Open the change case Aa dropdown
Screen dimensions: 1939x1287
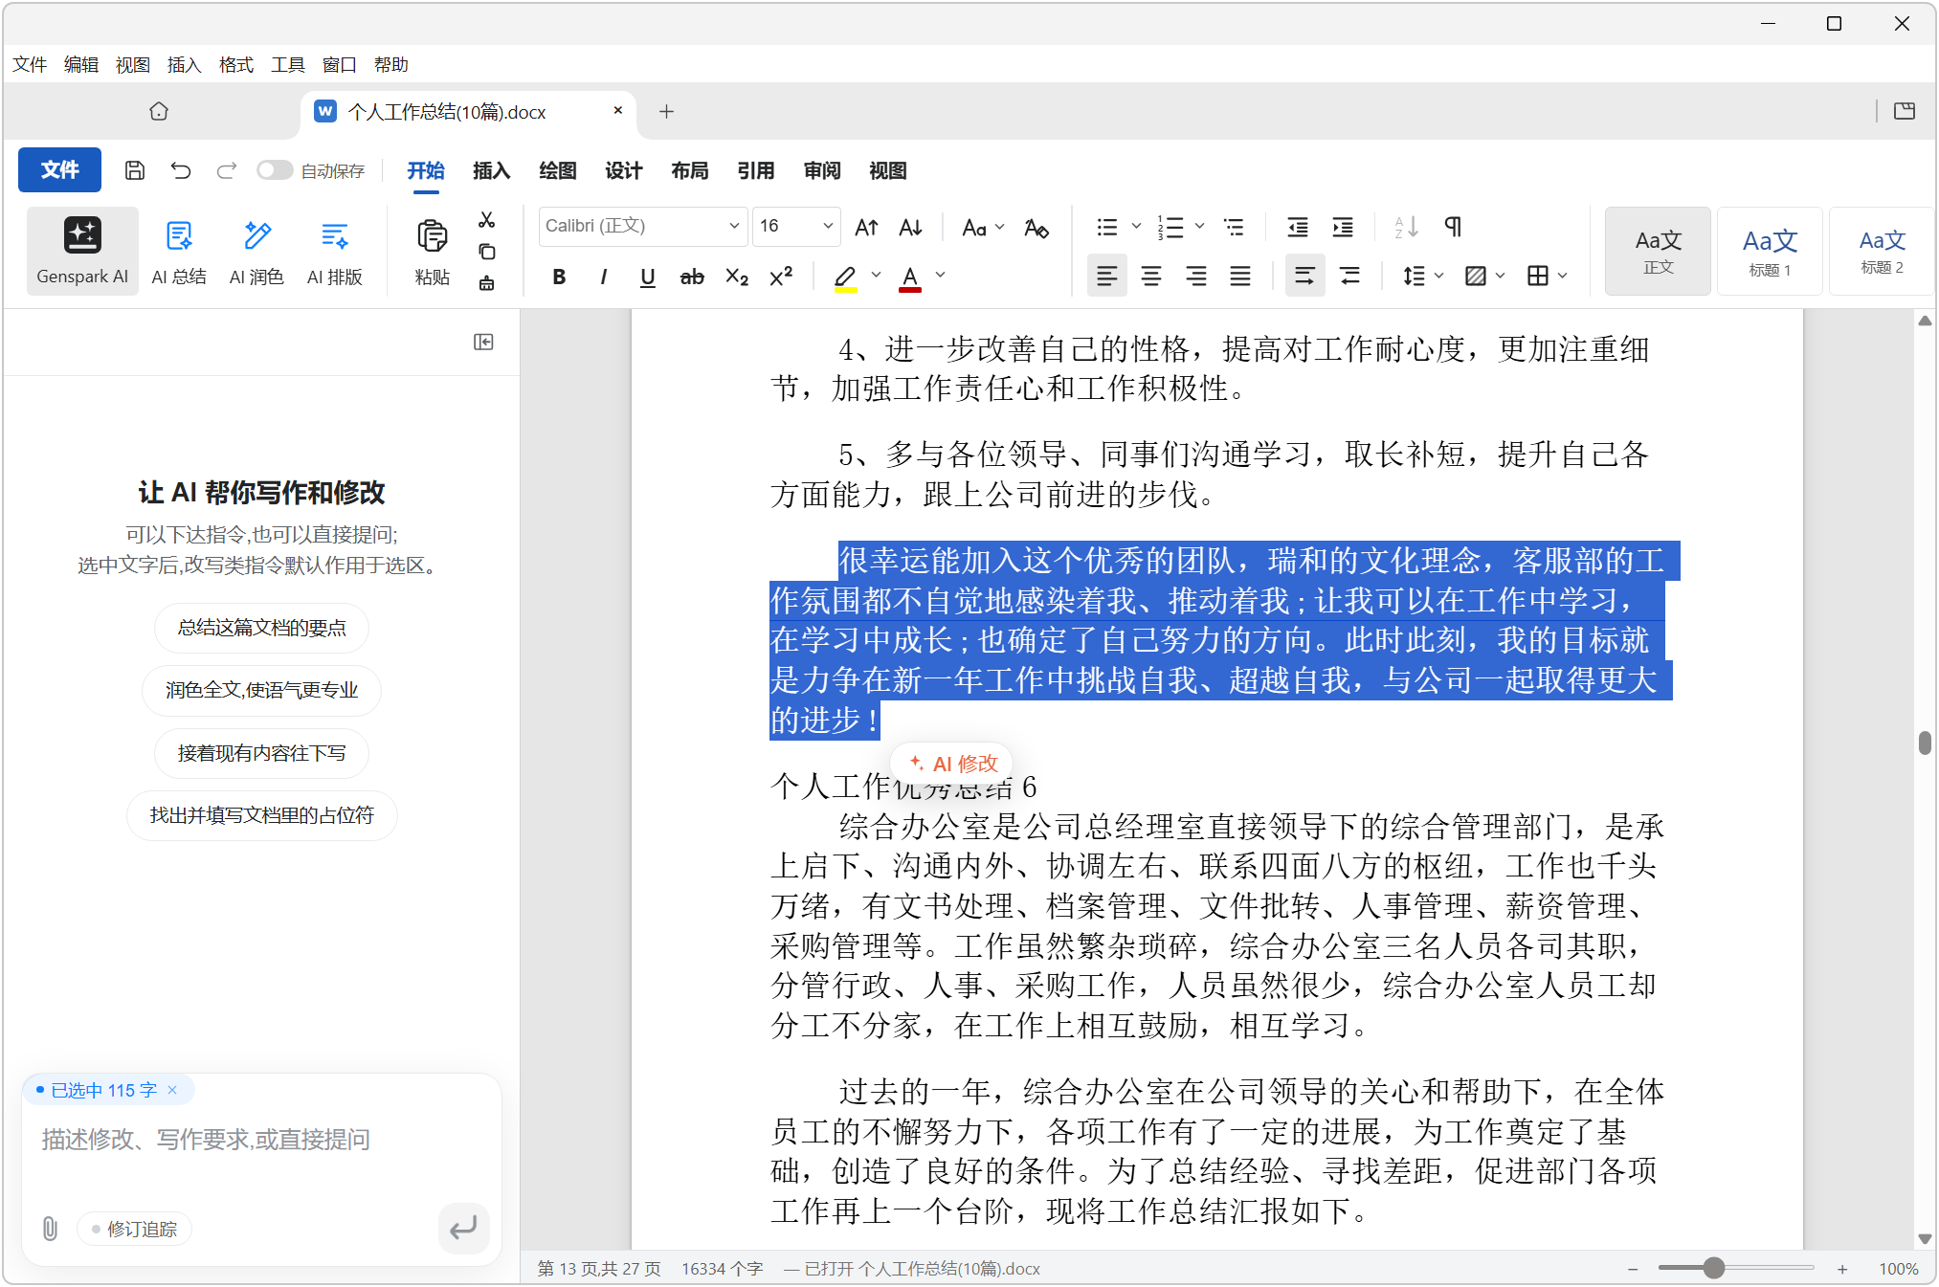click(x=983, y=228)
